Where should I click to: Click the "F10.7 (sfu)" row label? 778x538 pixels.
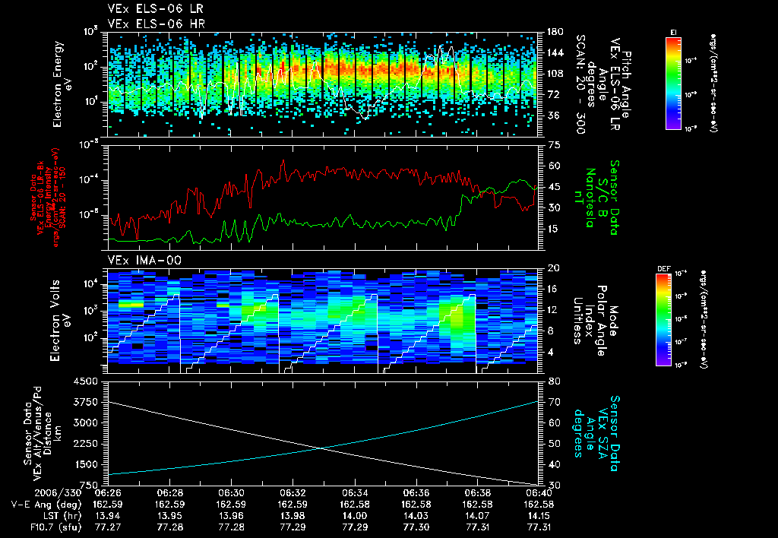coord(55,527)
